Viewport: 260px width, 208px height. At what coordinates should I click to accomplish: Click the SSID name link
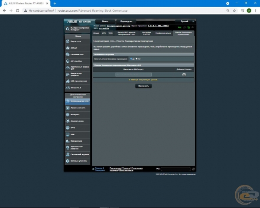tap(104, 28)
